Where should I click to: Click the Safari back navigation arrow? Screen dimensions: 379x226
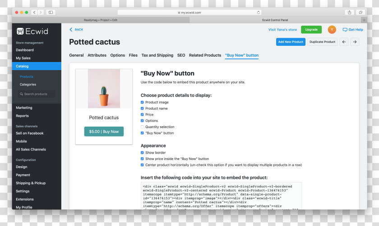pyautogui.click(x=34, y=12)
